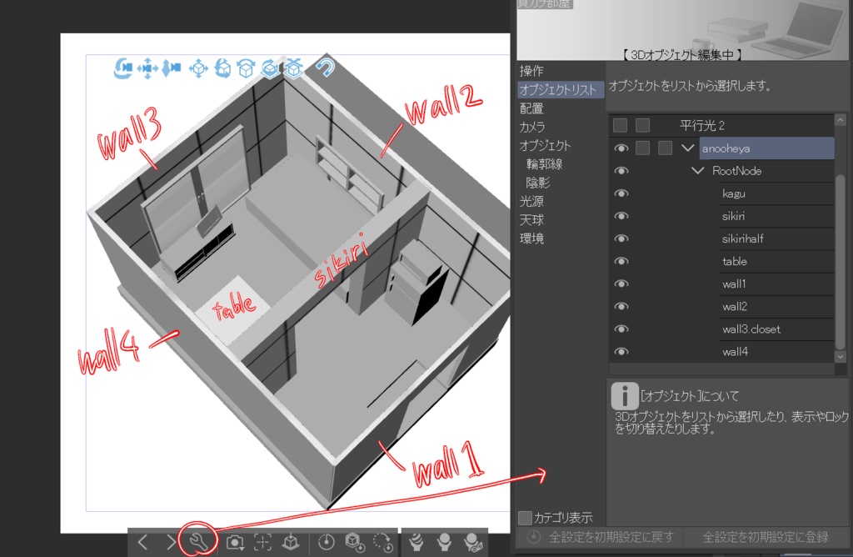Select the kagu row label
Viewport: 853px width, 557px height.
coord(733,193)
